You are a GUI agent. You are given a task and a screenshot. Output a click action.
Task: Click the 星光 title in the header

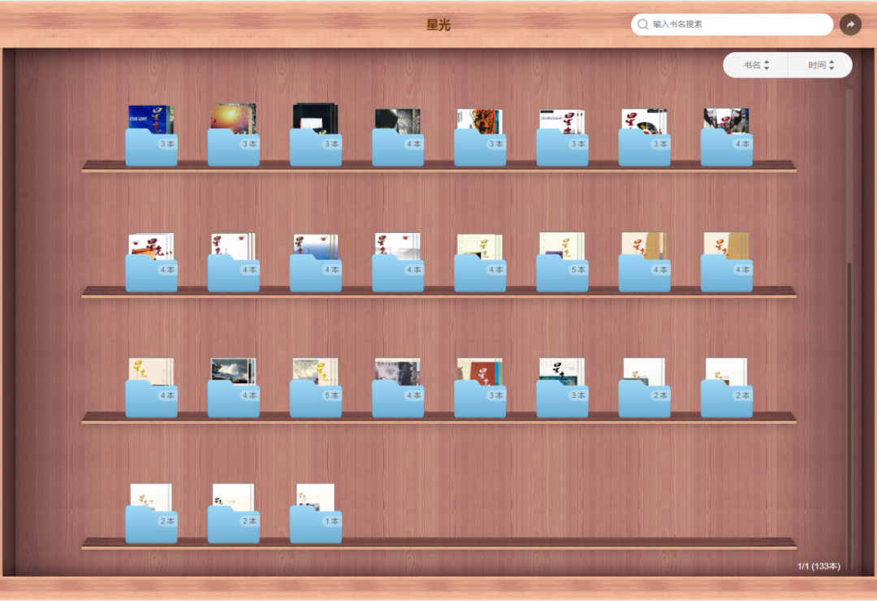point(438,24)
